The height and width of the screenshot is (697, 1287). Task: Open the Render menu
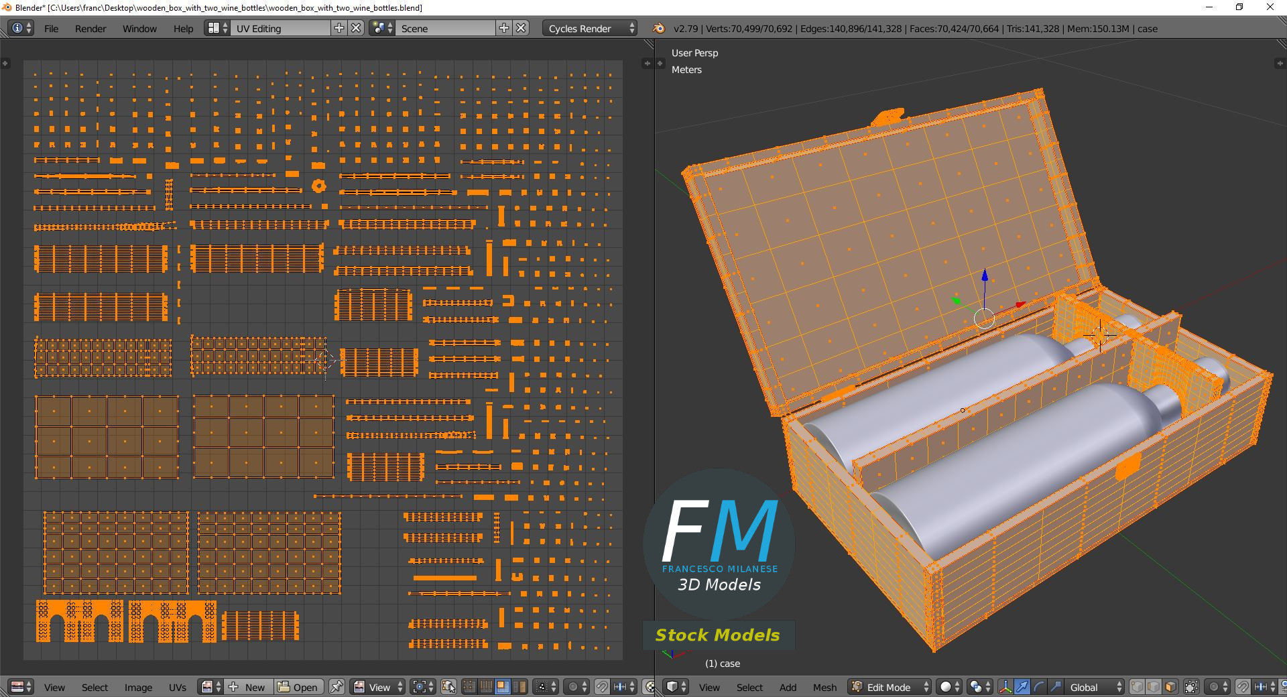point(90,28)
